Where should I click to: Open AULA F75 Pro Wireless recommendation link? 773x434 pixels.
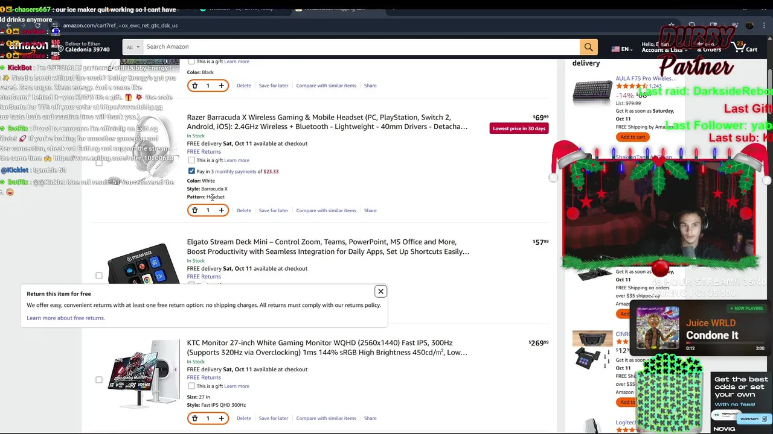pyautogui.click(x=646, y=78)
